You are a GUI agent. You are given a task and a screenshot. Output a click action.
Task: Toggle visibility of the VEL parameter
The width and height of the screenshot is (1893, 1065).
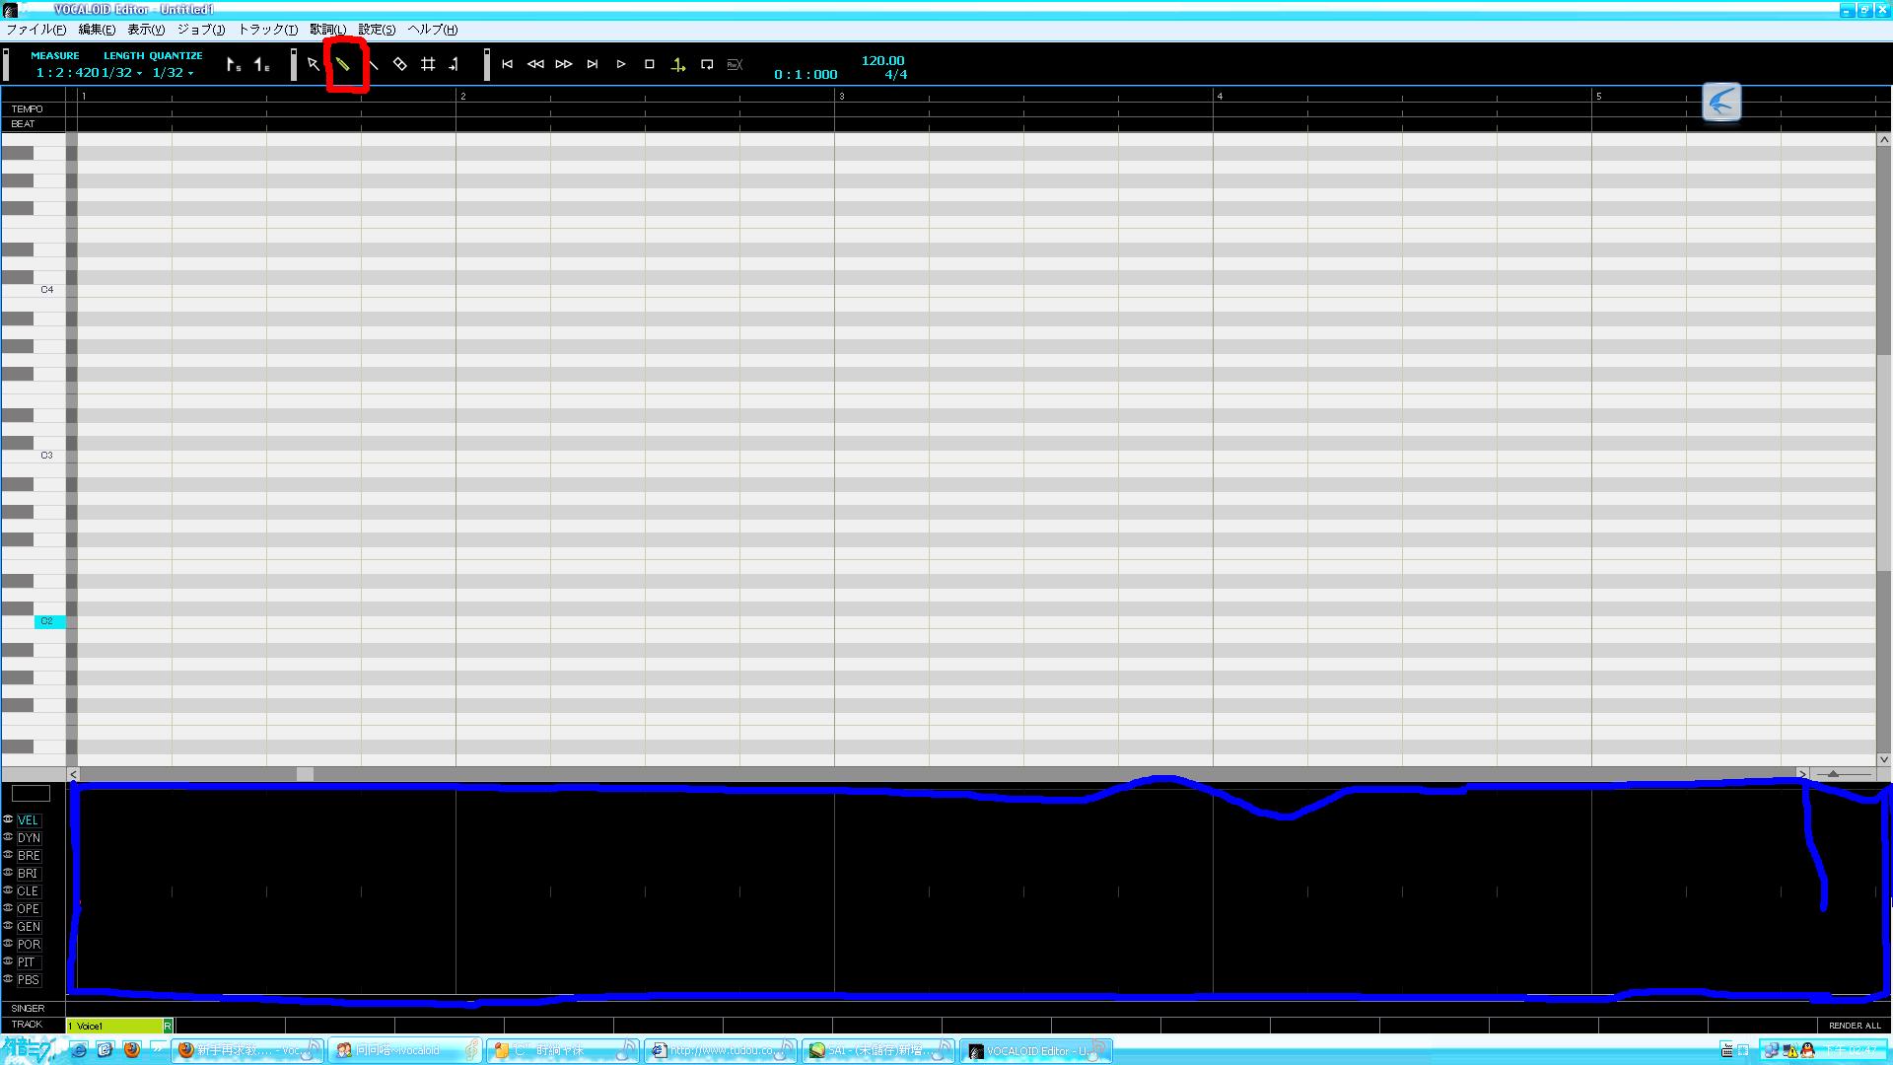pos(8,819)
